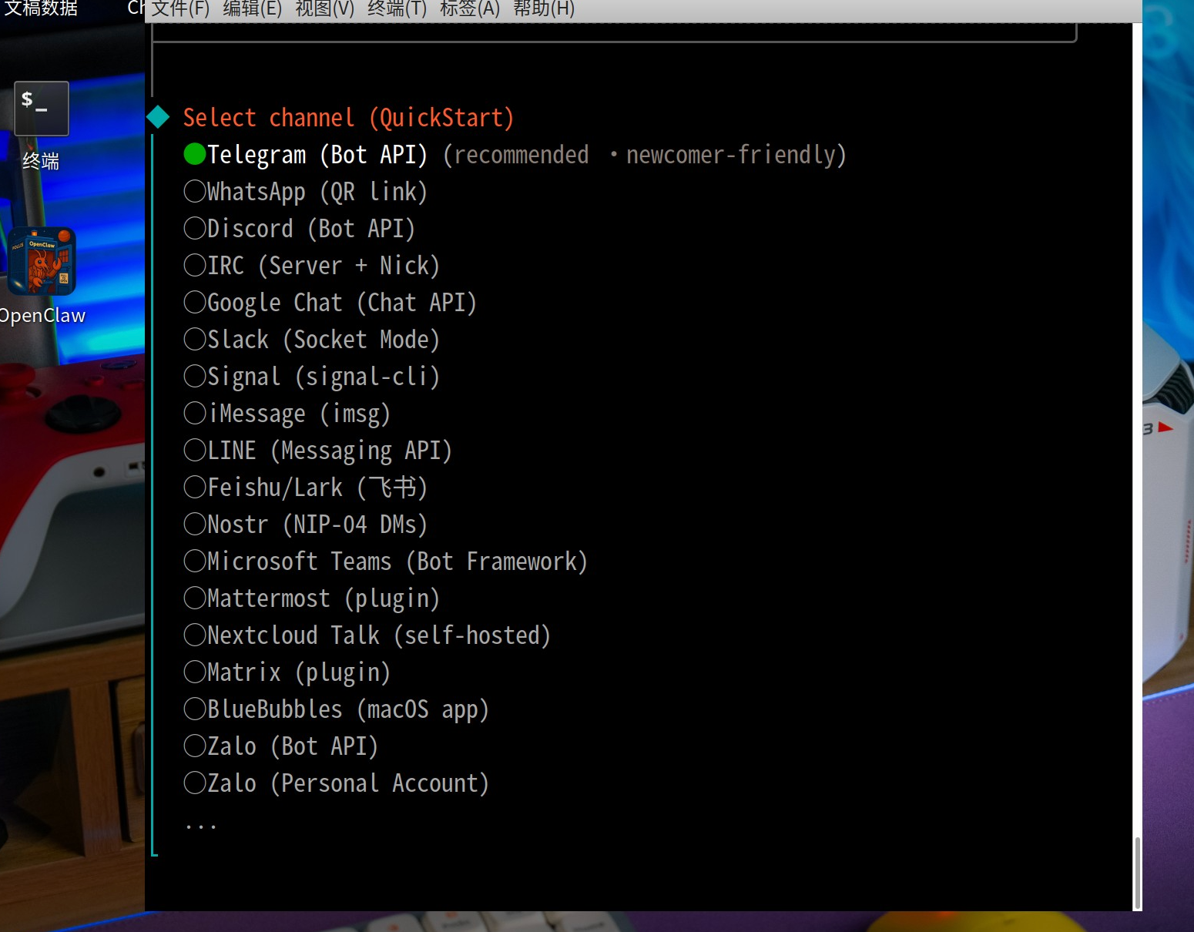Pick Matrix (plugin) radio option
Screen dimensions: 1194x932
[x=195, y=672]
